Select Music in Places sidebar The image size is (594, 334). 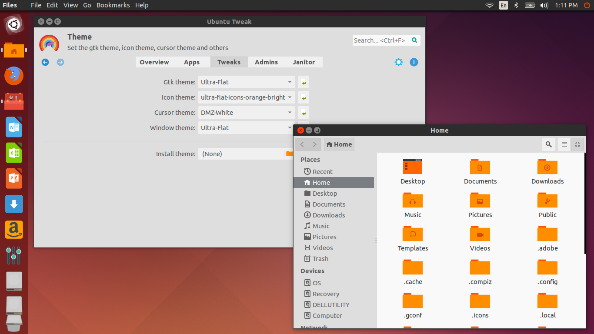334,226
